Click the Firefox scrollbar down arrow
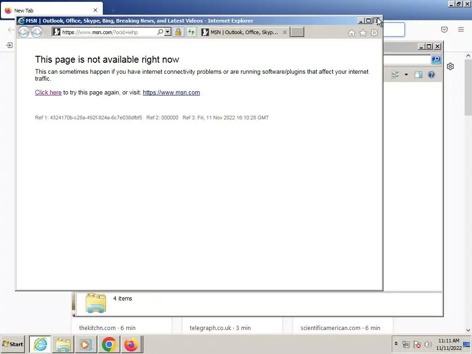 468,330
